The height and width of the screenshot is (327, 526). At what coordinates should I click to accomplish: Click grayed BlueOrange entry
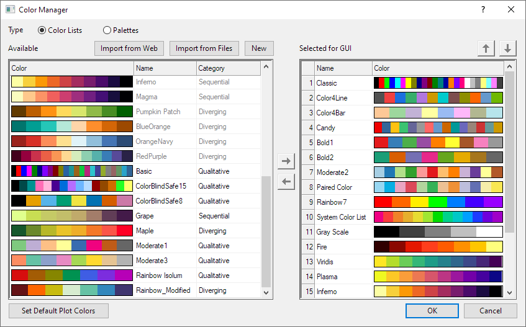coord(153,127)
